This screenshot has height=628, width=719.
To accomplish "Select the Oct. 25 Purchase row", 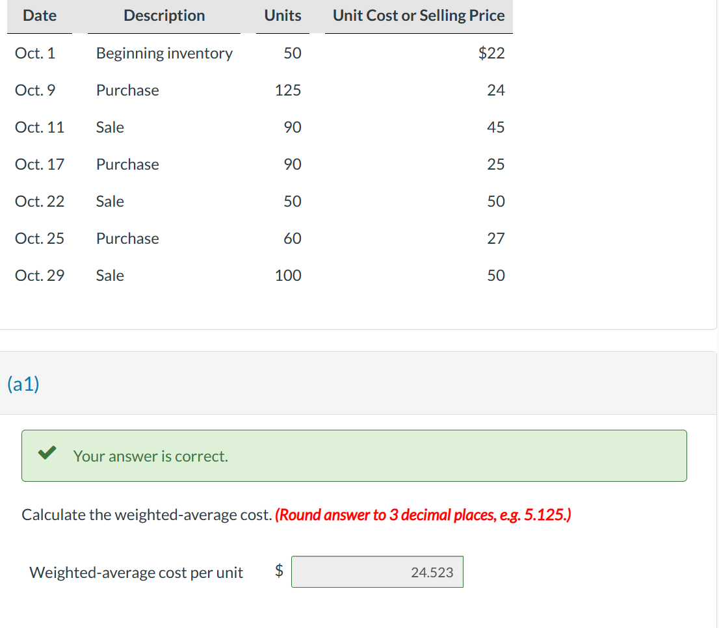I will tap(127, 239).
